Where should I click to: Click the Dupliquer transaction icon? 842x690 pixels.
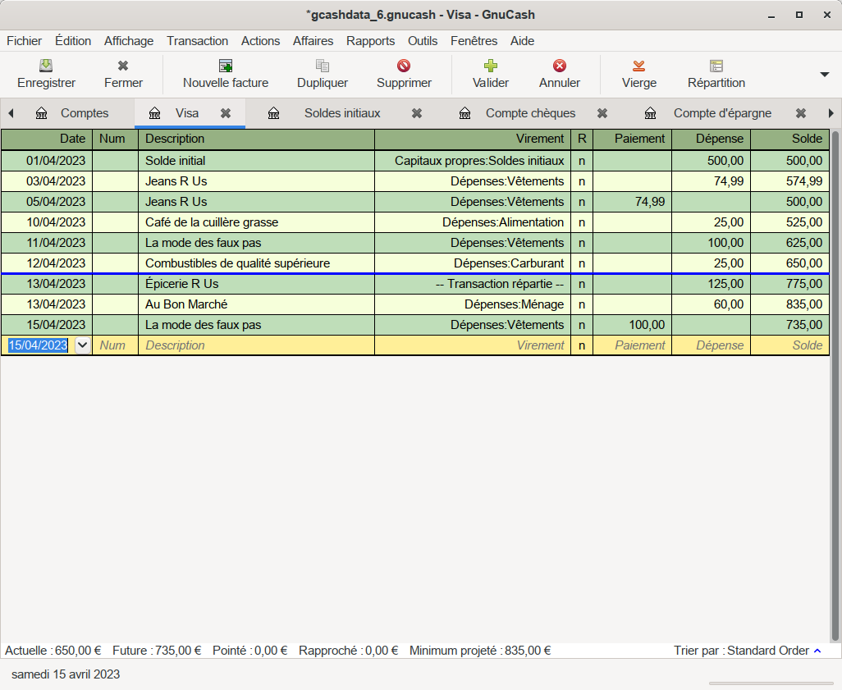click(323, 66)
